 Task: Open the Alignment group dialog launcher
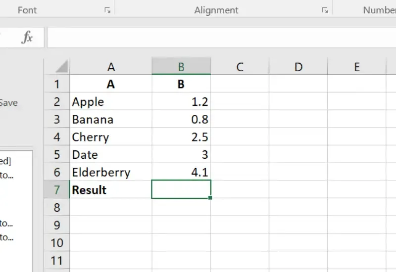(x=325, y=10)
